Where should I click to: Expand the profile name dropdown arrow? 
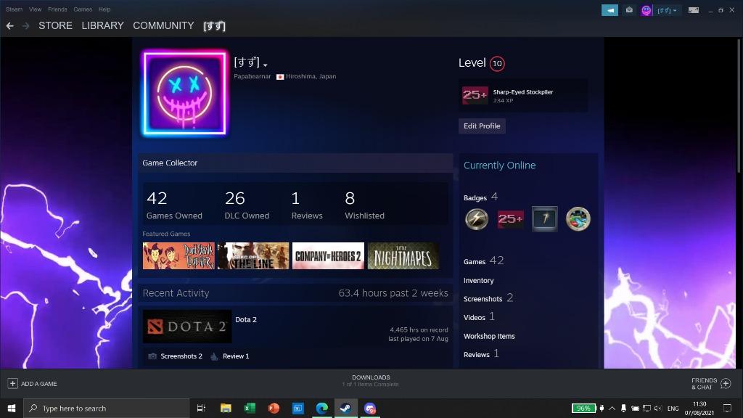coord(266,65)
